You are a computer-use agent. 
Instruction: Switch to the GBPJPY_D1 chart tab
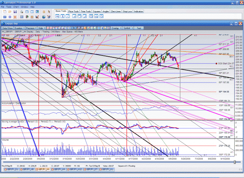[12, 169]
